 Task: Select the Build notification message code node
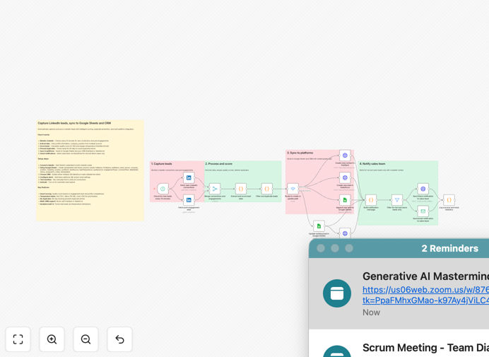[371, 200]
